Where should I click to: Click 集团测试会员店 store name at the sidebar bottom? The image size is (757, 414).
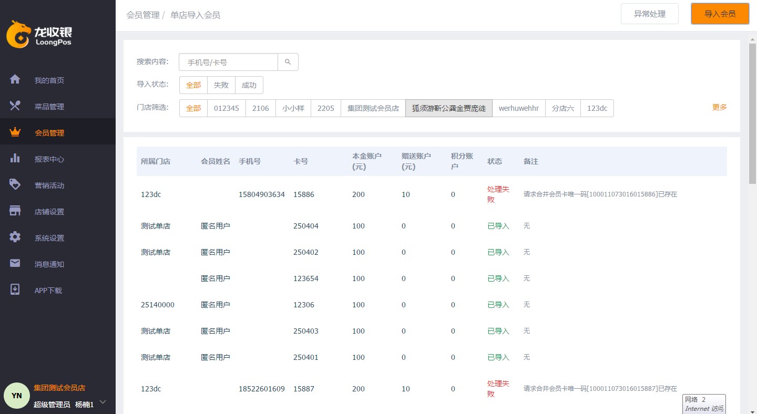click(x=59, y=388)
